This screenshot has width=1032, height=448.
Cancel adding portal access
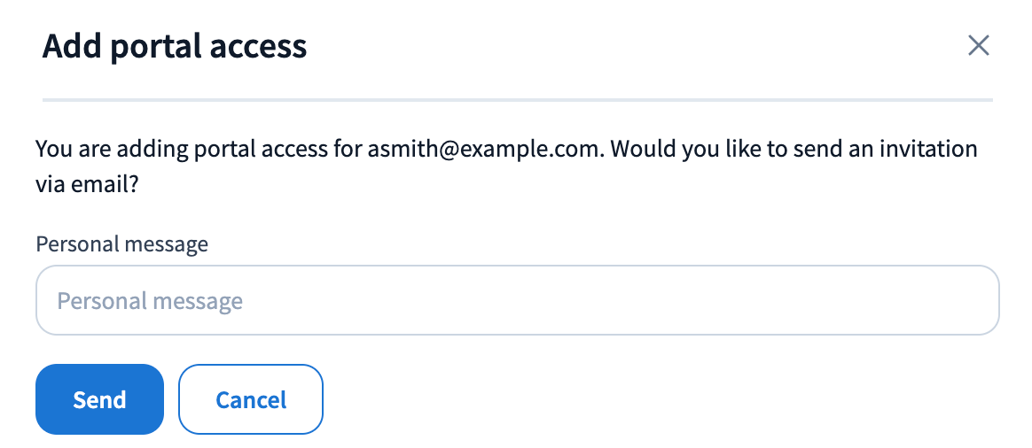(251, 399)
